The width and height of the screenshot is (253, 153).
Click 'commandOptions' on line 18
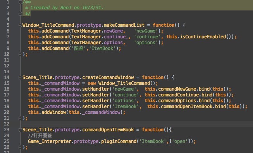point(177,101)
